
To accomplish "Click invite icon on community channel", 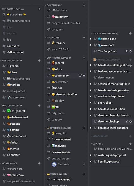I will (80, 75).
